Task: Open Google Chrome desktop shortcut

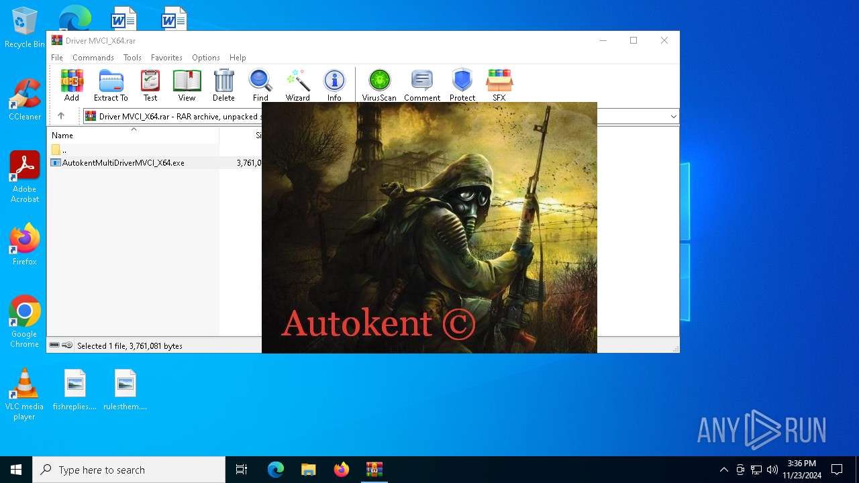Action: click(25, 322)
